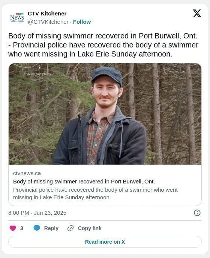Follow the CTVKitchener account
This screenshot has height=258, width=210.
[82, 22]
